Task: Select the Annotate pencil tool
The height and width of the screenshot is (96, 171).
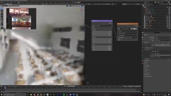Action: pyautogui.click(x=2, y=23)
